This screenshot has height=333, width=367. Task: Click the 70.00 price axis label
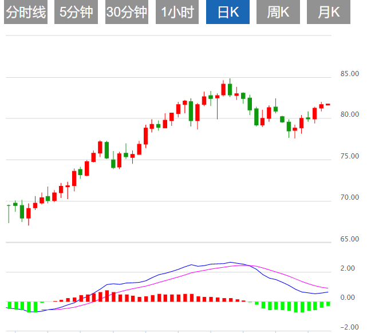coord(350,197)
